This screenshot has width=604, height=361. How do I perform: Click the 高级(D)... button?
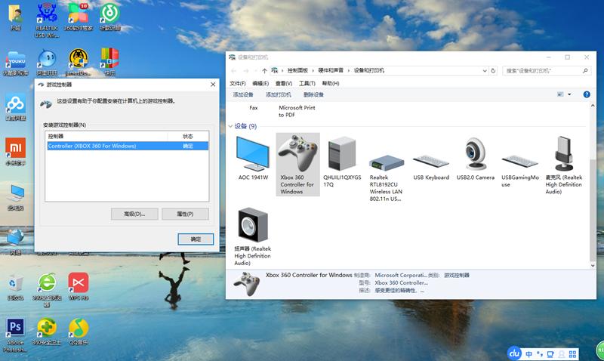click(134, 214)
